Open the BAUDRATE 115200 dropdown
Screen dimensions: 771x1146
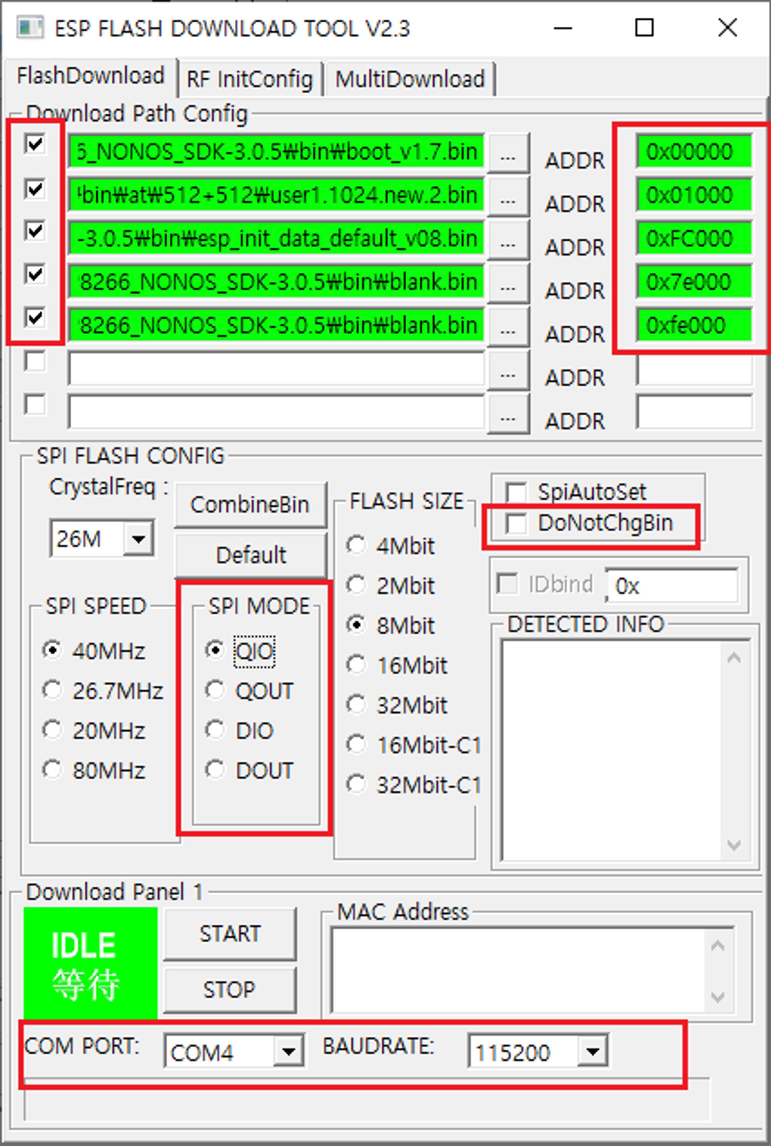[x=593, y=1052]
